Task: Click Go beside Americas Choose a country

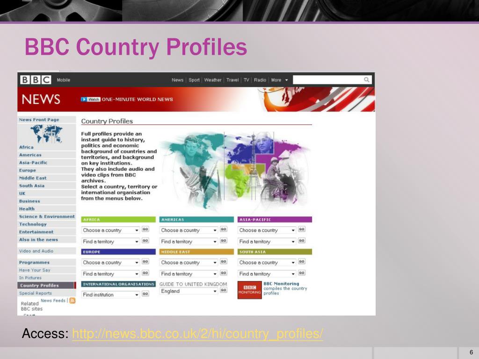Action: pyautogui.click(x=224, y=229)
